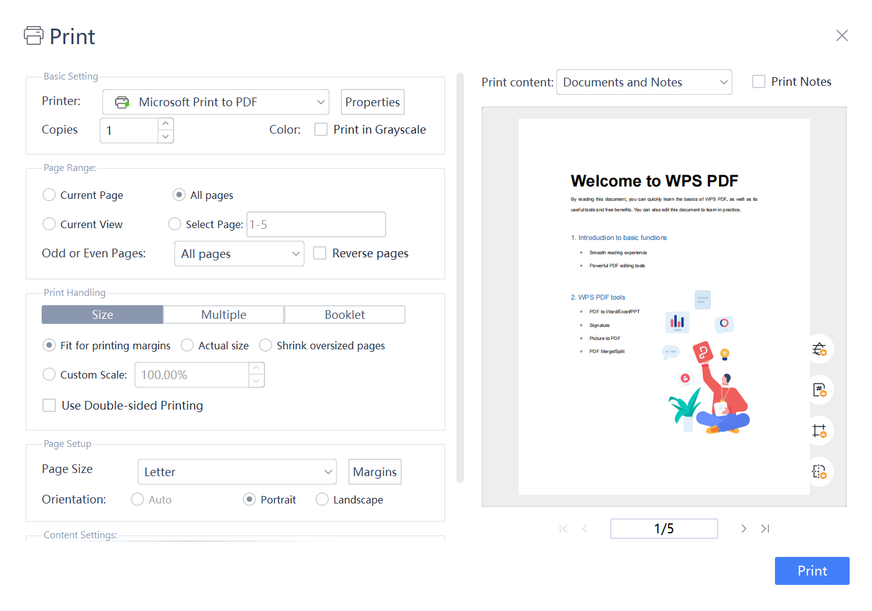Open the printer Properties dialog
Screen dimensions: 872x611
point(372,102)
